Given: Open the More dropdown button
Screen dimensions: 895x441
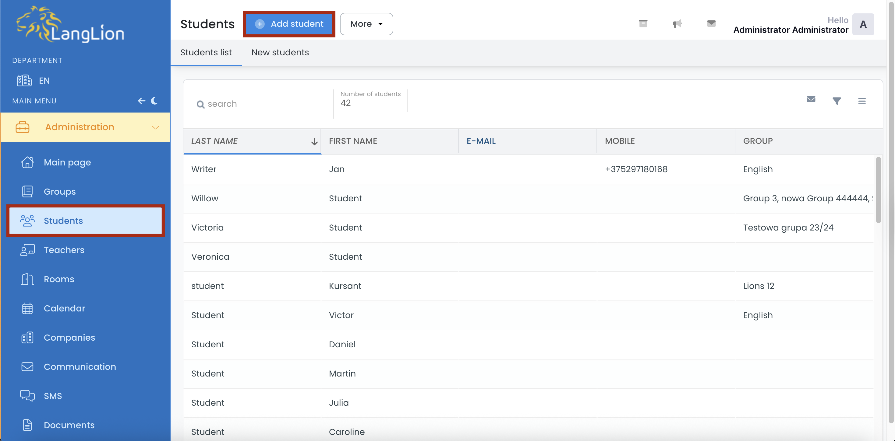Looking at the screenshot, I should (x=366, y=24).
